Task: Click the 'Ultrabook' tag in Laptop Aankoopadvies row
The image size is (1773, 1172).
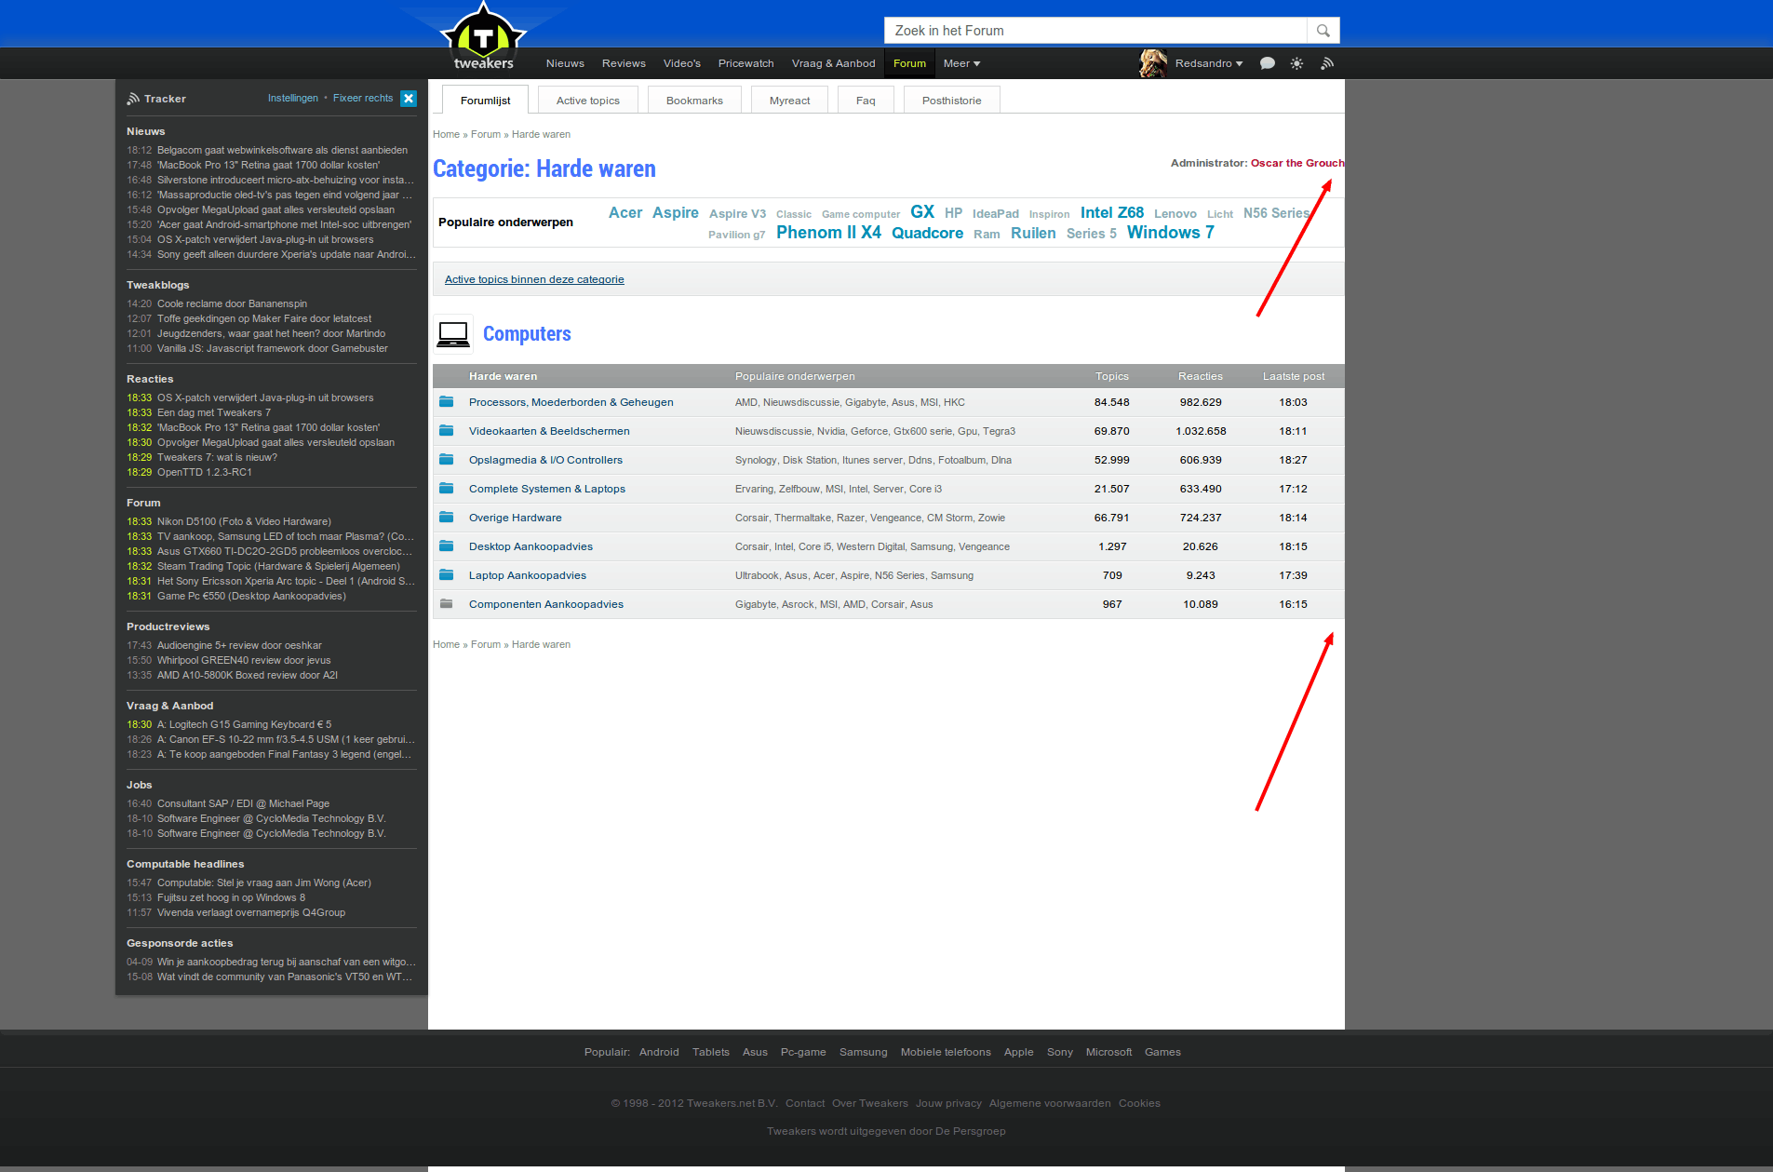Action: [757, 575]
